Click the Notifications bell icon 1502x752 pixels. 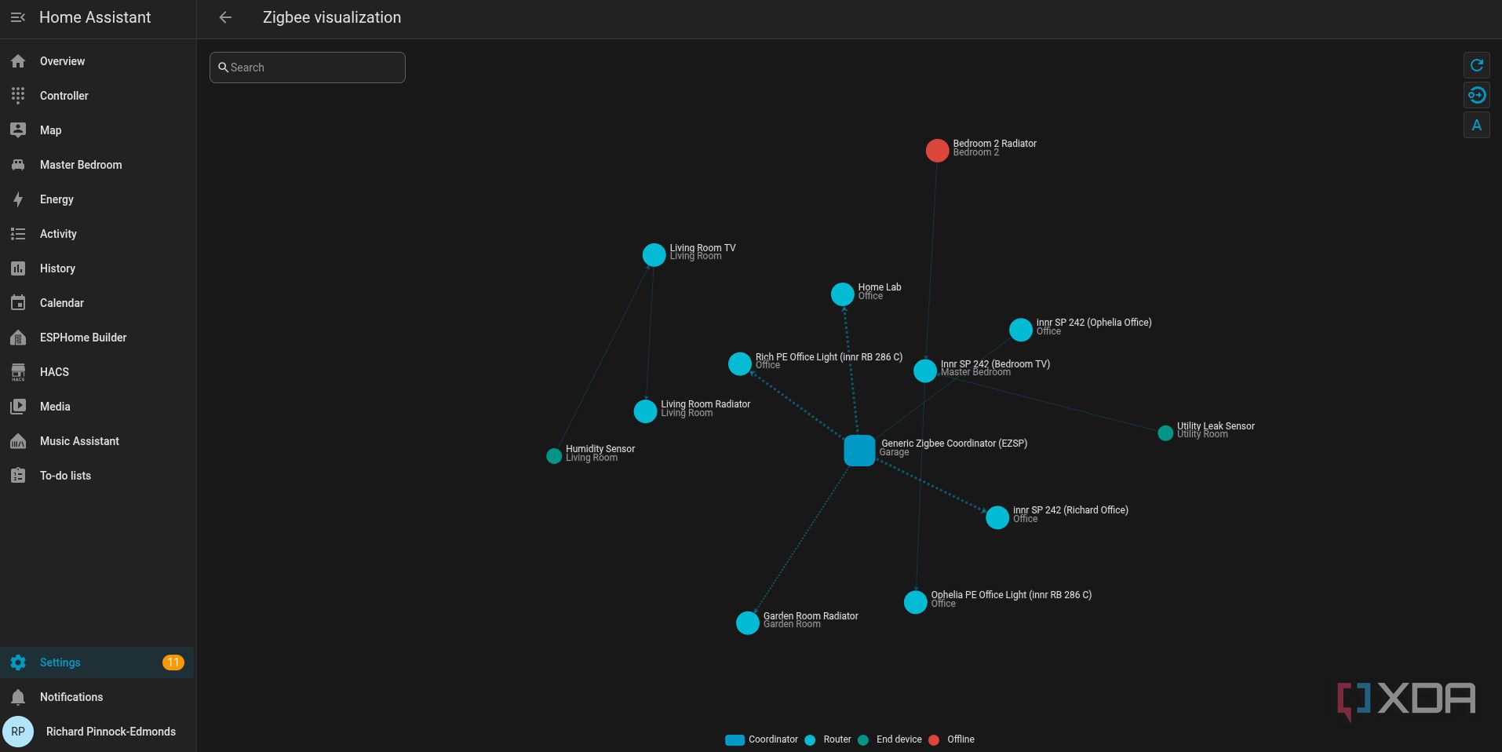[18, 697]
